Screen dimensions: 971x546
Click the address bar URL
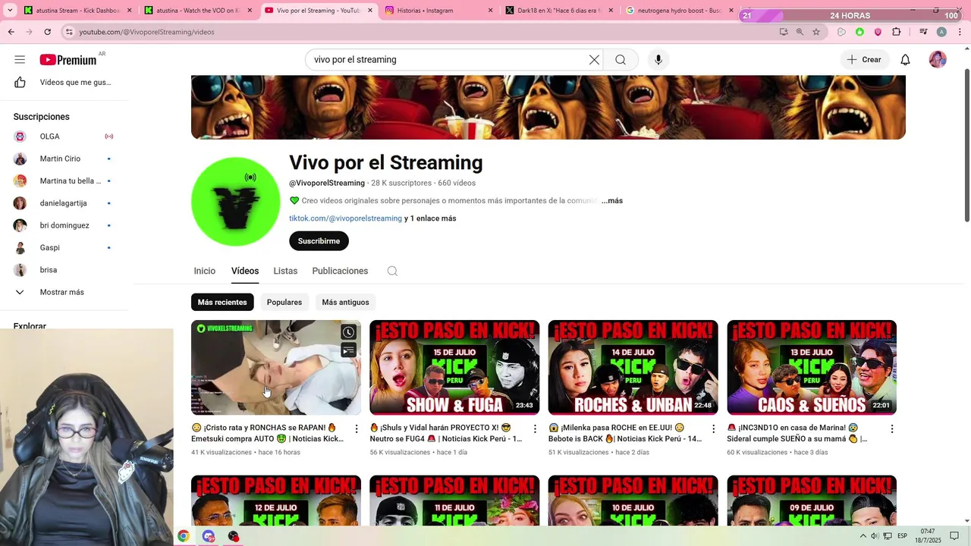(x=146, y=32)
